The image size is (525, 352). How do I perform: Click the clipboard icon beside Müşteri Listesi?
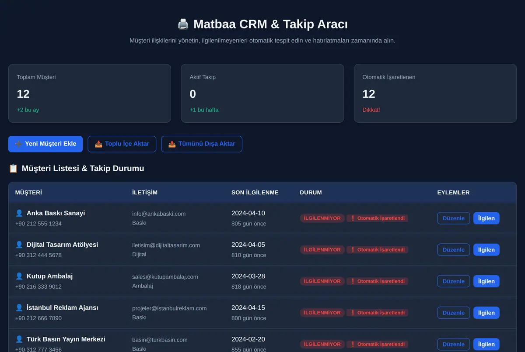click(13, 168)
